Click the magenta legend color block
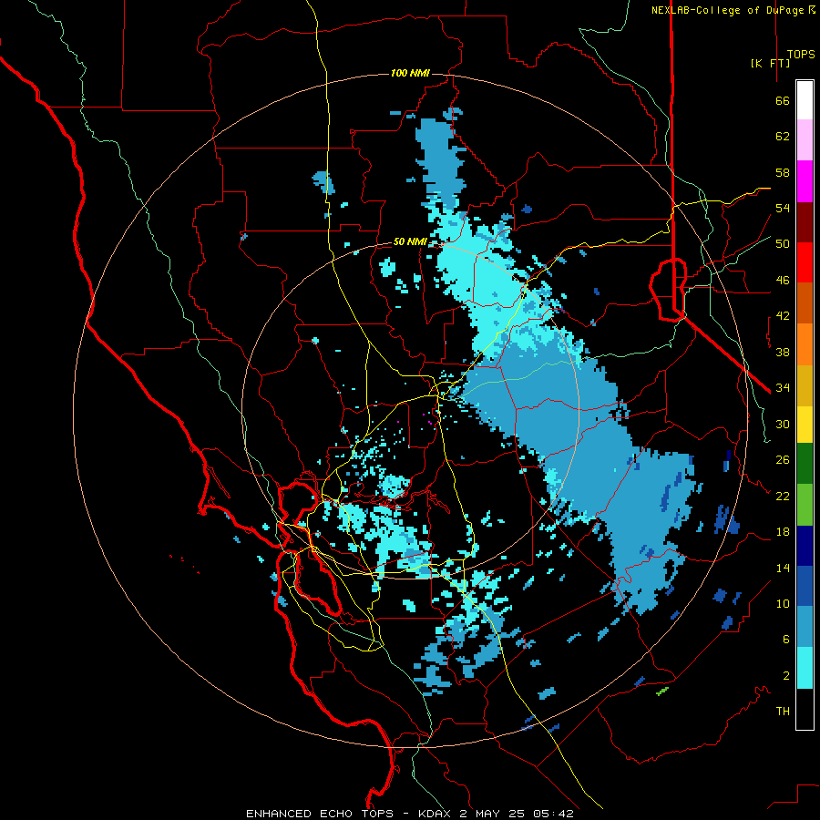 click(805, 181)
